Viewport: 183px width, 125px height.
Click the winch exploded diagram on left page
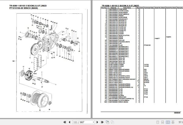(49, 62)
